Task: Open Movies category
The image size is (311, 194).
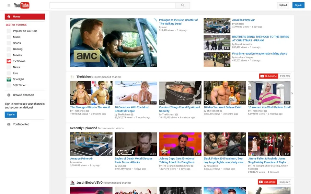Action: [x=17, y=55]
